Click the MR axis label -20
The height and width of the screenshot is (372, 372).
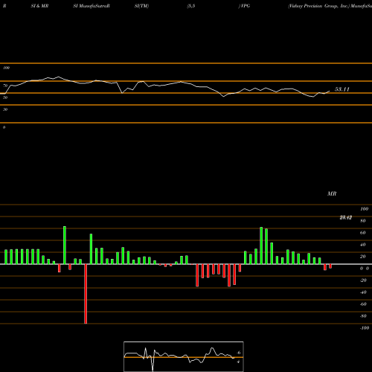[363, 280]
